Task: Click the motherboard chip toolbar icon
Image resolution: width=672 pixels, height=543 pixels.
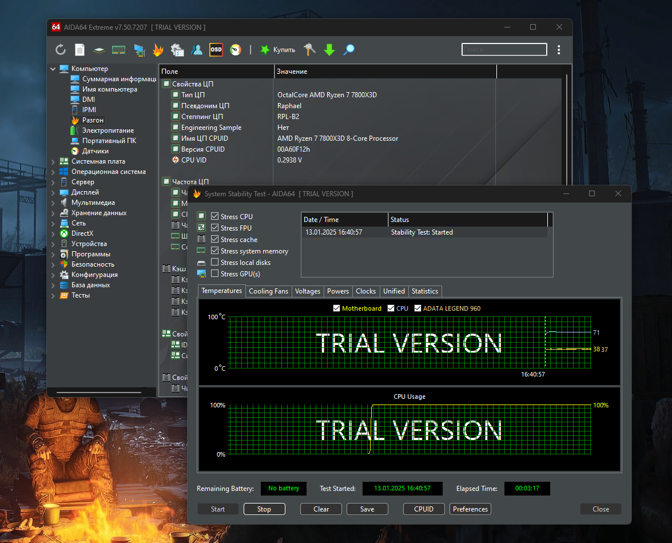Action: tap(99, 50)
